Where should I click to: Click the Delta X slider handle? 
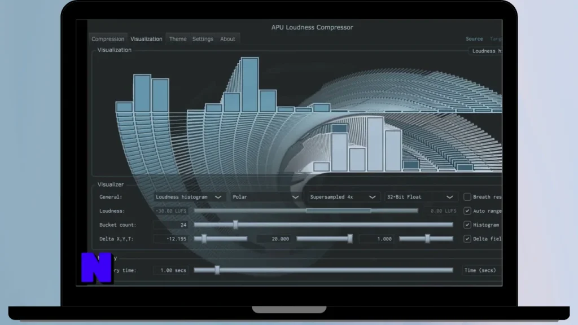coord(204,239)
